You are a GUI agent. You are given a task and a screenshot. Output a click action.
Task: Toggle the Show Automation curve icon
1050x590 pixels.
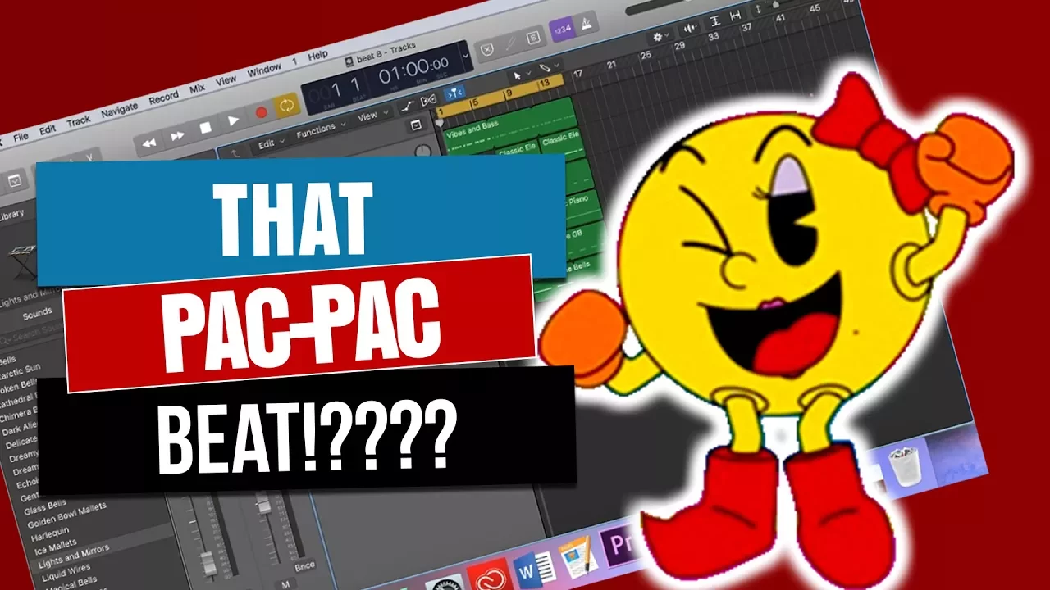(408, 107)
